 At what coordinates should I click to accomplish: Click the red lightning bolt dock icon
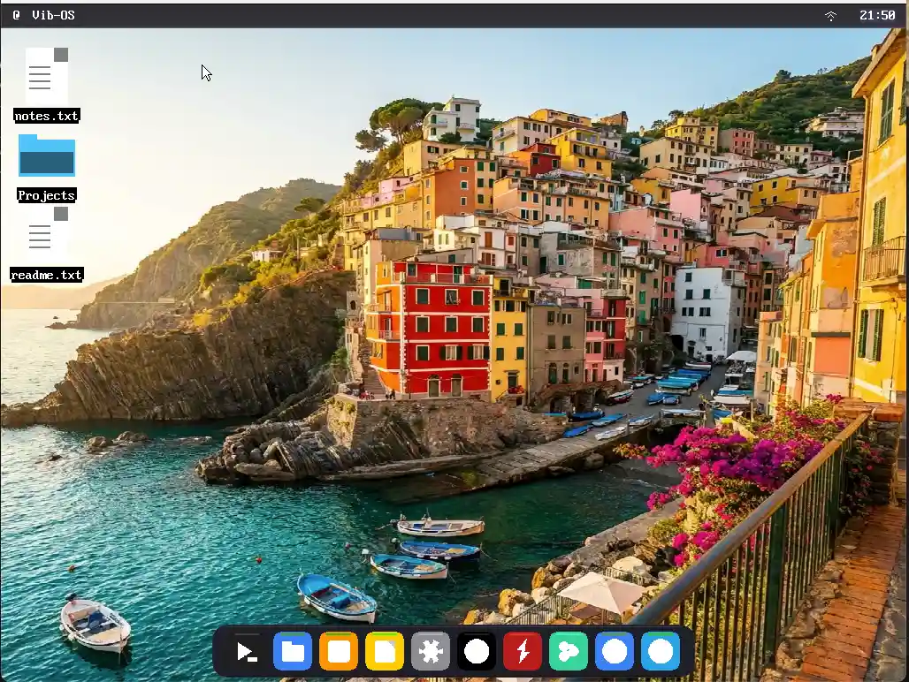tap(523, 651)
